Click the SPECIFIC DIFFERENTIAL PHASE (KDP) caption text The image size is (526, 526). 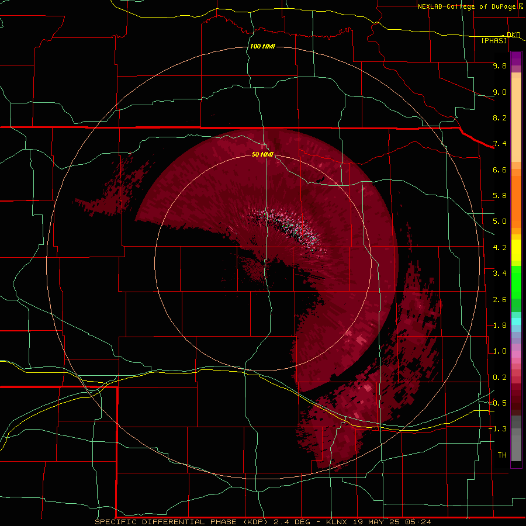point(181,522)
